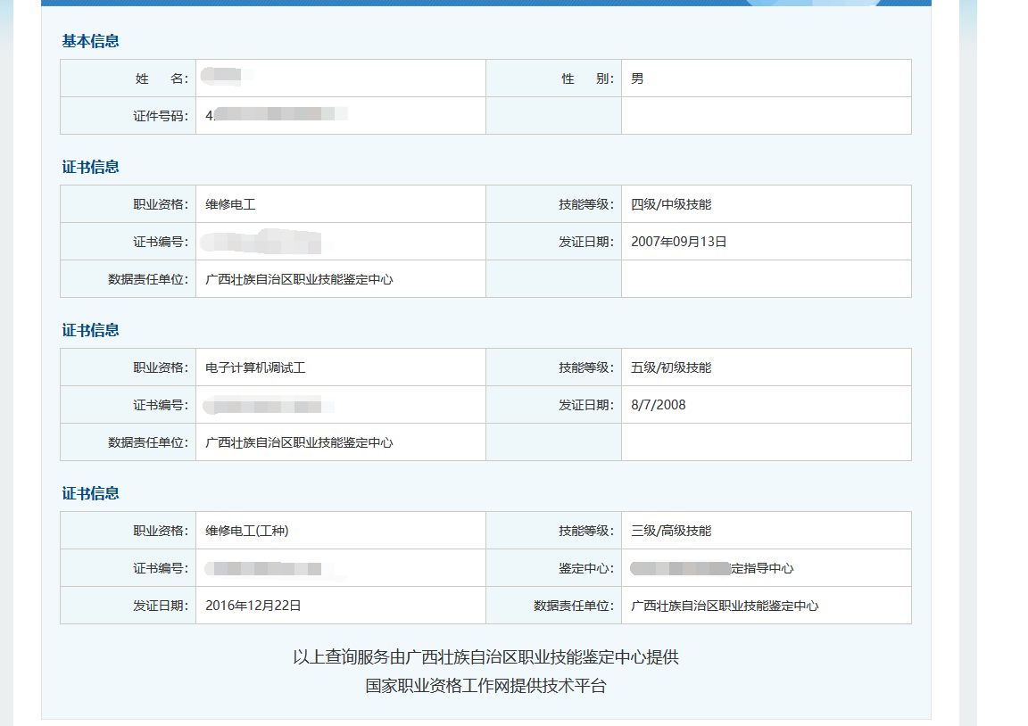Click the 鉴定中心 field label
This screenshot has width=1028, height=726.
[x=586, y=568]
